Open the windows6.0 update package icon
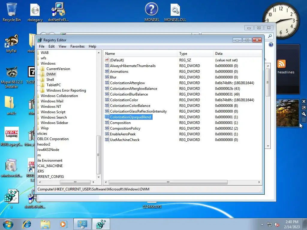Image resolution: width=307 pixels, height=230 pixels. [x=11, y=168]
